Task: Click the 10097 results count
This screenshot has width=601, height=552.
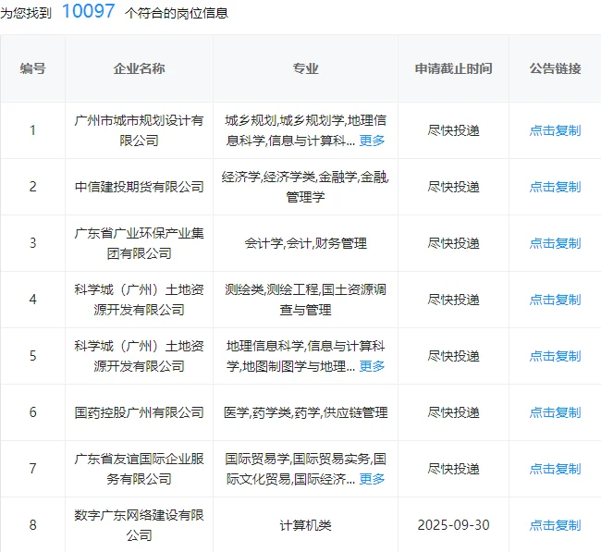Action: [x=89, y=11]
